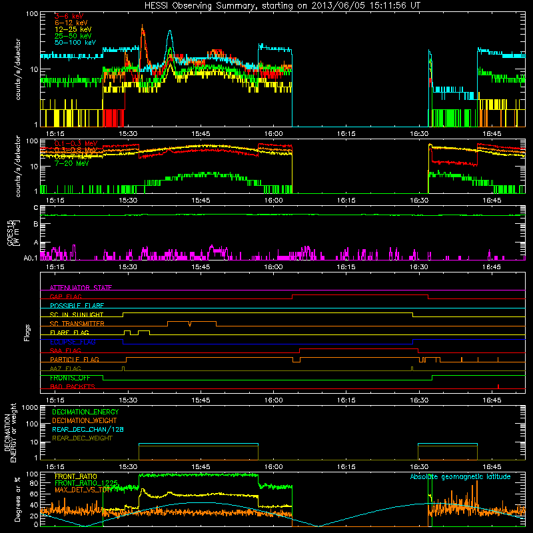The width and height of the screenshot is (533, 533).
Task: Click the AAZ_FLAG label
Action: (65, 368)
